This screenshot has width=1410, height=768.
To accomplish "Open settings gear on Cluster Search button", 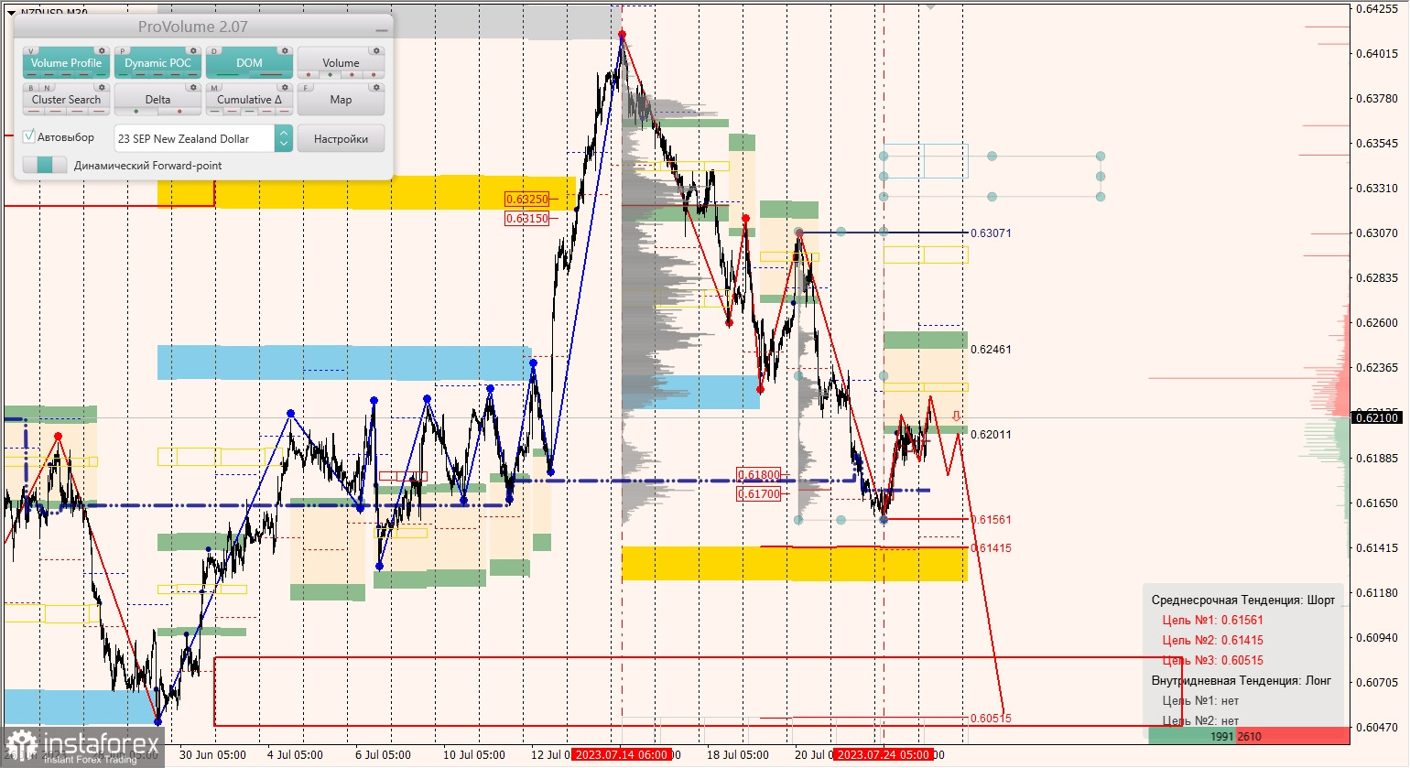I will click(x=102, y=88).
